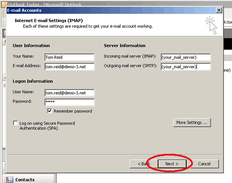Click into the Your Name field
This screenshot has width=232, height=183.
tap(69, 57)
